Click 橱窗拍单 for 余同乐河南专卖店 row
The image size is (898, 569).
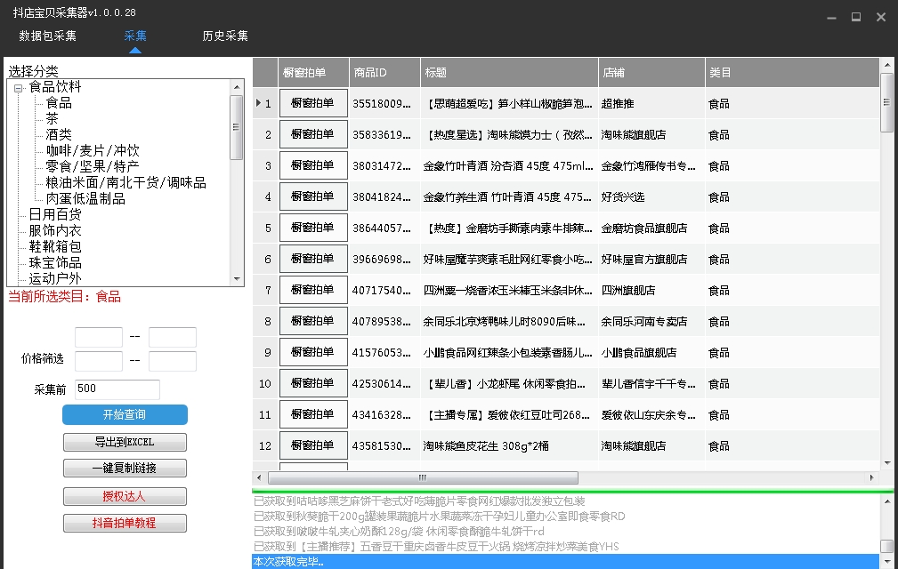click(313, 321)
